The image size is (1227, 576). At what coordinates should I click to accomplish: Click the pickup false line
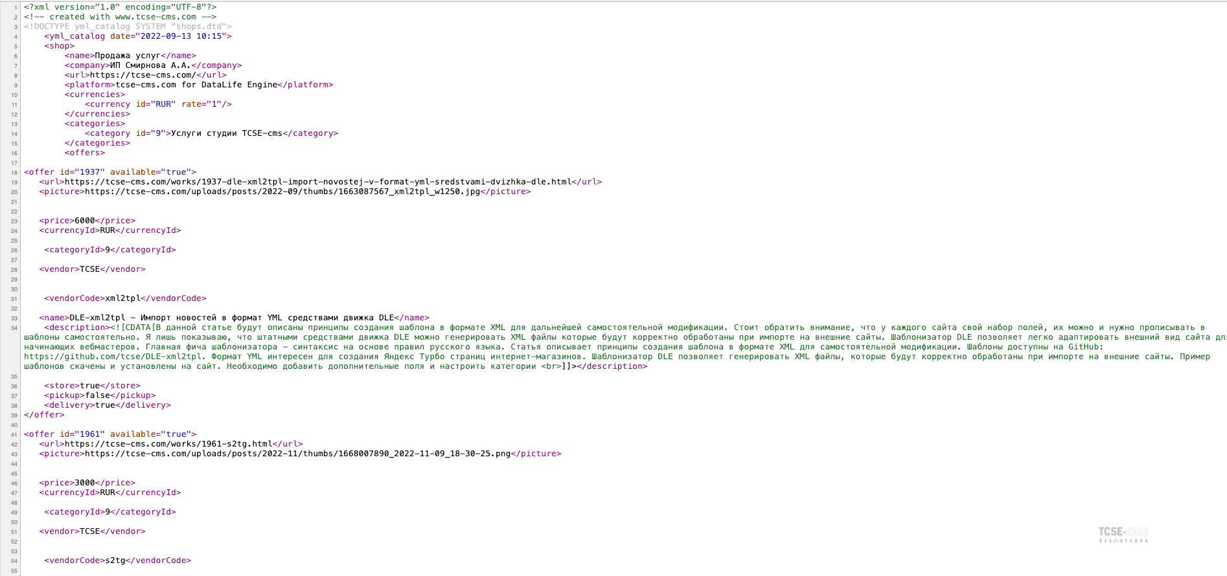(100, 395)
